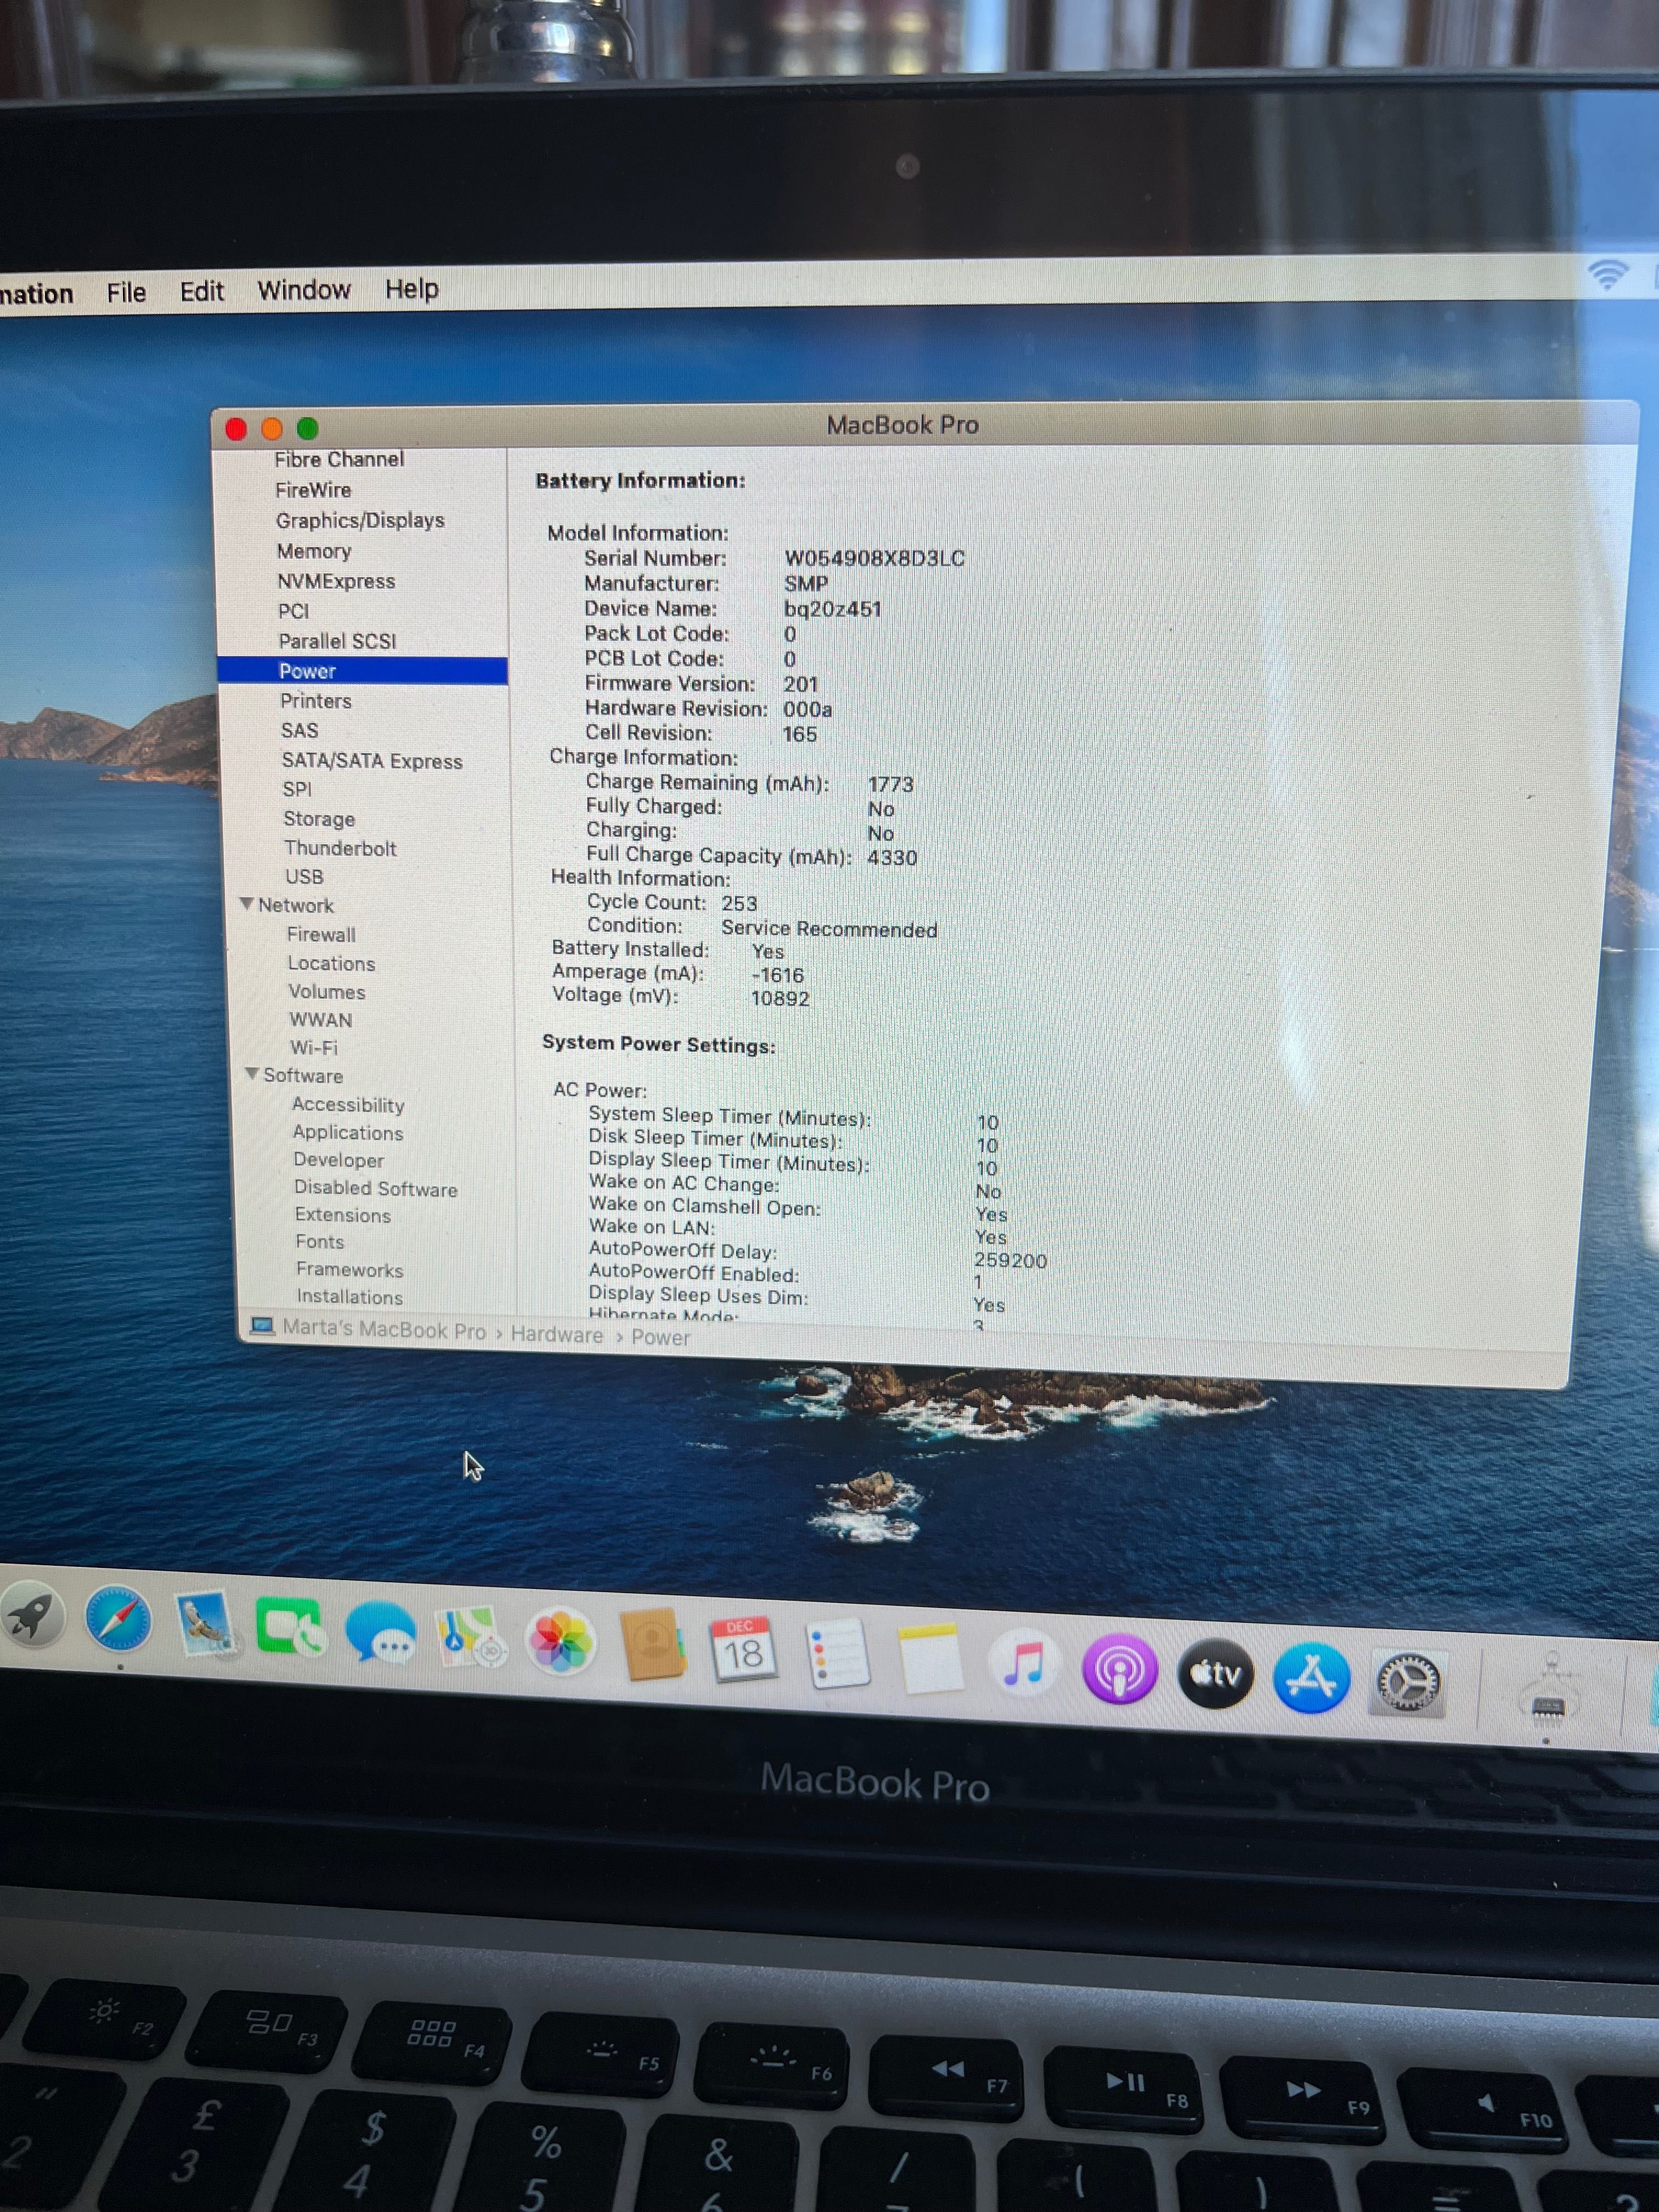Viewport: 1659px width, 2212px height.
Task: Open Notes from the Dock
Action: (x=930, y=1659)
